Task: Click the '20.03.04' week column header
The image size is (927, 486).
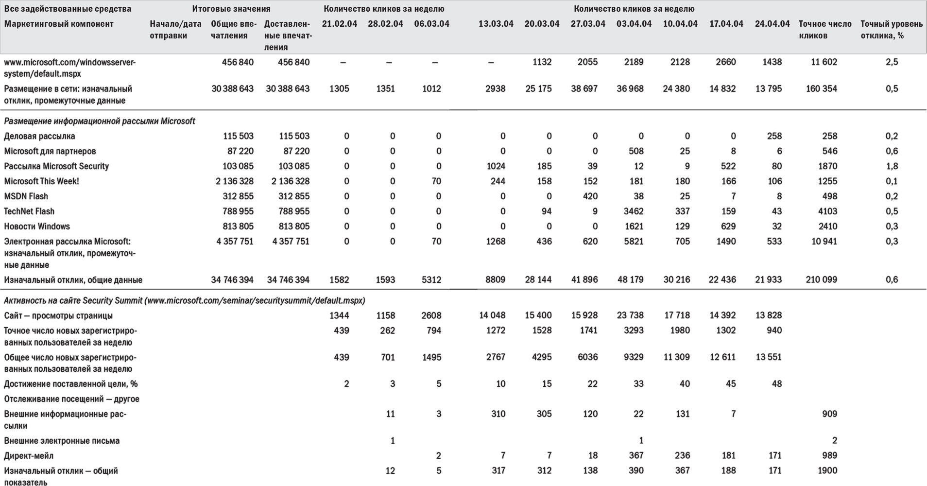Action: pyautogui.click(x=542, y=24)
